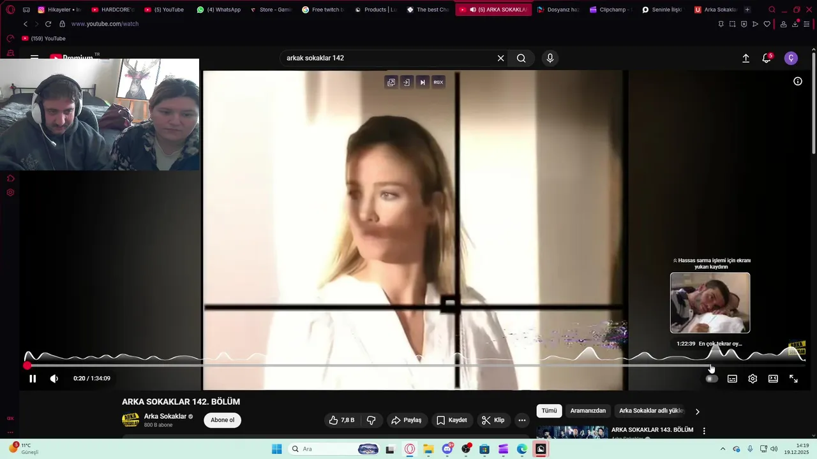Toggle subtitles in the player
The width and height of the screenshot is (817, 459).
tap(732, 379)
